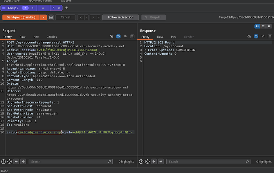Open the back history dropdown arrow

[x=86, y=17]
